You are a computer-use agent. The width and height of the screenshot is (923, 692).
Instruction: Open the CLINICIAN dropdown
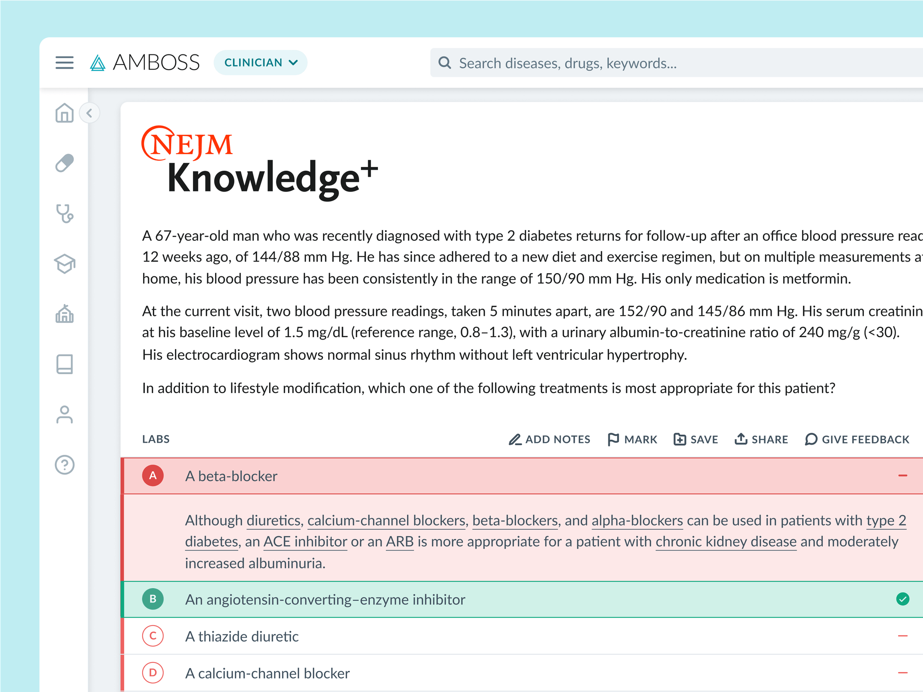coord(260,62)
